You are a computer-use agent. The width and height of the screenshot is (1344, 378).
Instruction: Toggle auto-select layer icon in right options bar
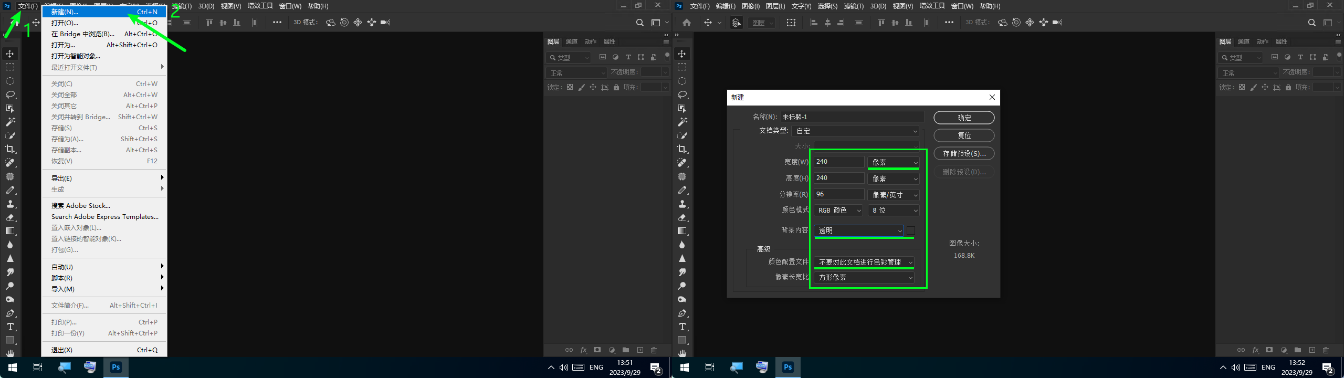click(x=736, y=23)
